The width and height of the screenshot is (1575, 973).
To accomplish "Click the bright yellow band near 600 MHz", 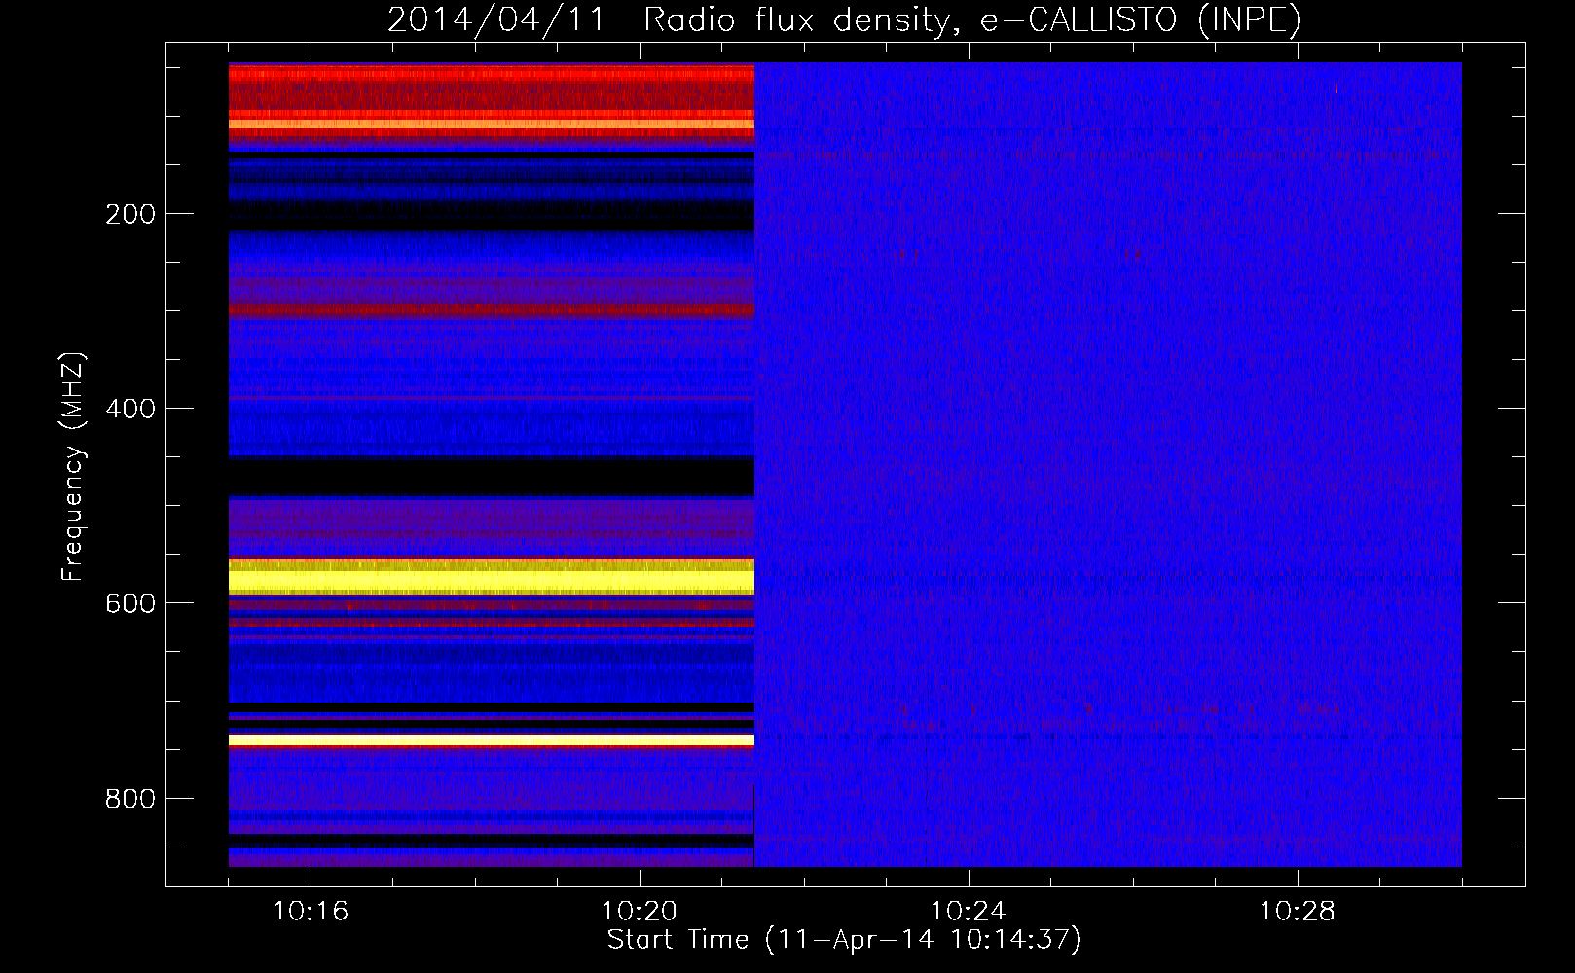I will (x=492, y=577).
